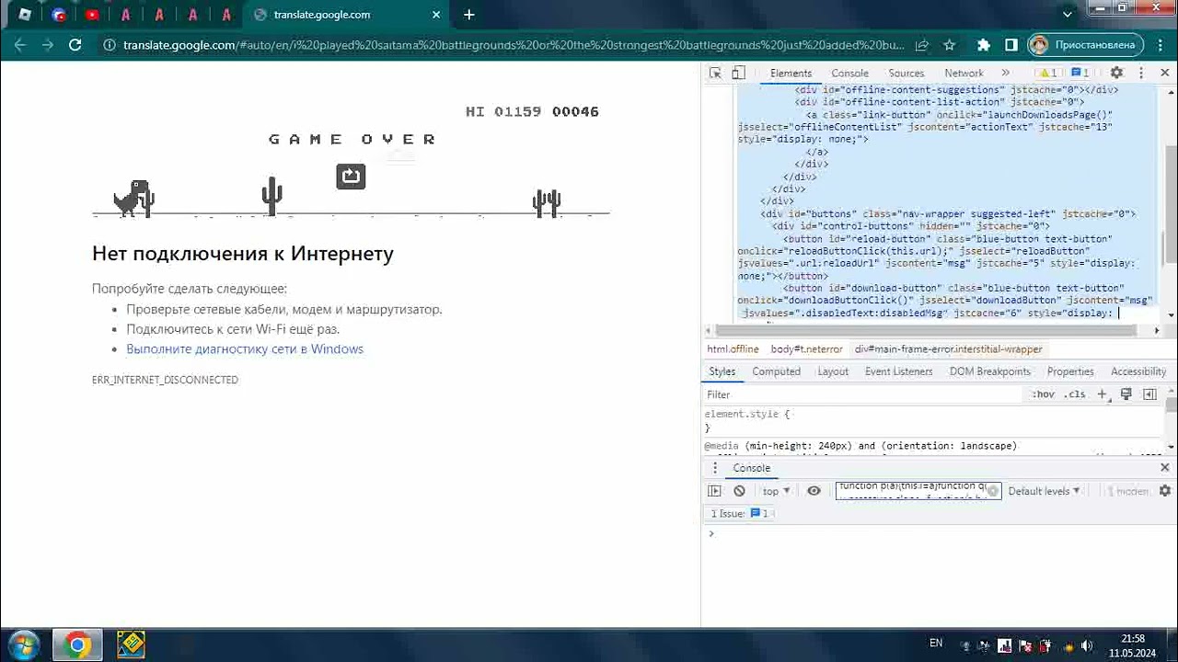This screenshot has width=1178, height=662.
Task: Close the DevTools panel
Action: click(1165, 73)
